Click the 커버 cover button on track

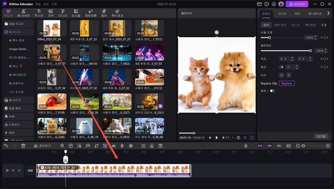click(30, 171)
